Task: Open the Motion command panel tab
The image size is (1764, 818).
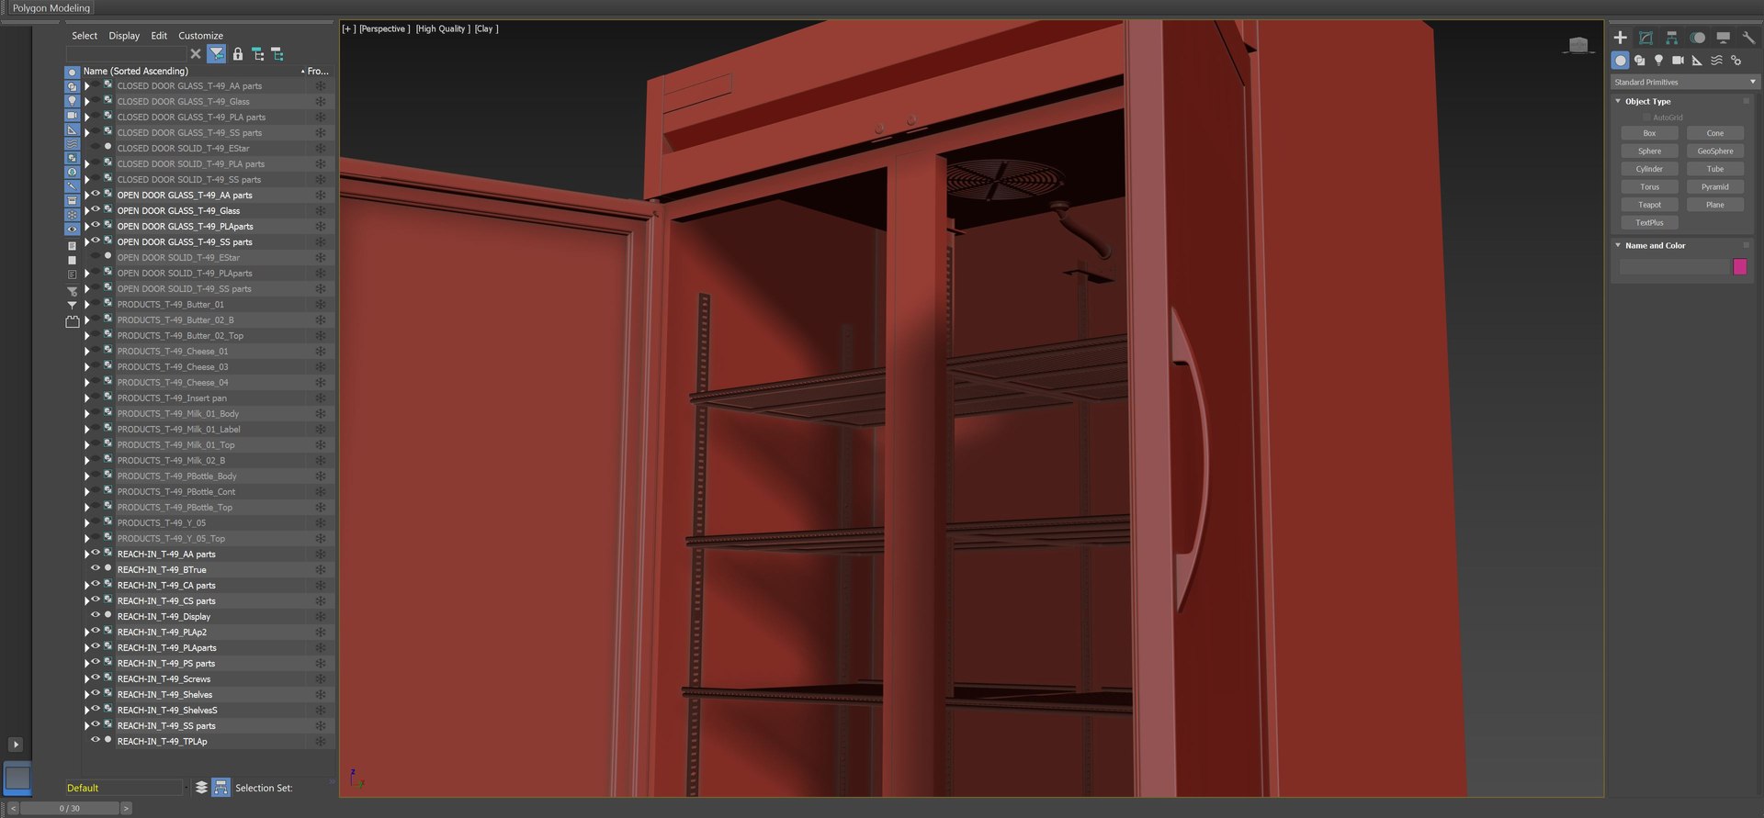Action: [x=1697, y=38]
